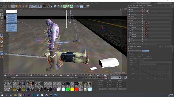Open File Explorer from Windows taskbar
The width and height of the screenshot is (174, 97).
(15, 95)
